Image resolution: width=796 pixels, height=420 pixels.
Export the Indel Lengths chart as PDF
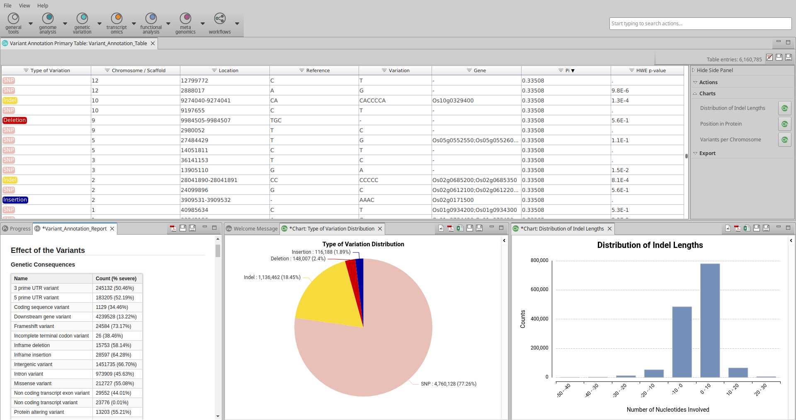(x=738, y=228)
